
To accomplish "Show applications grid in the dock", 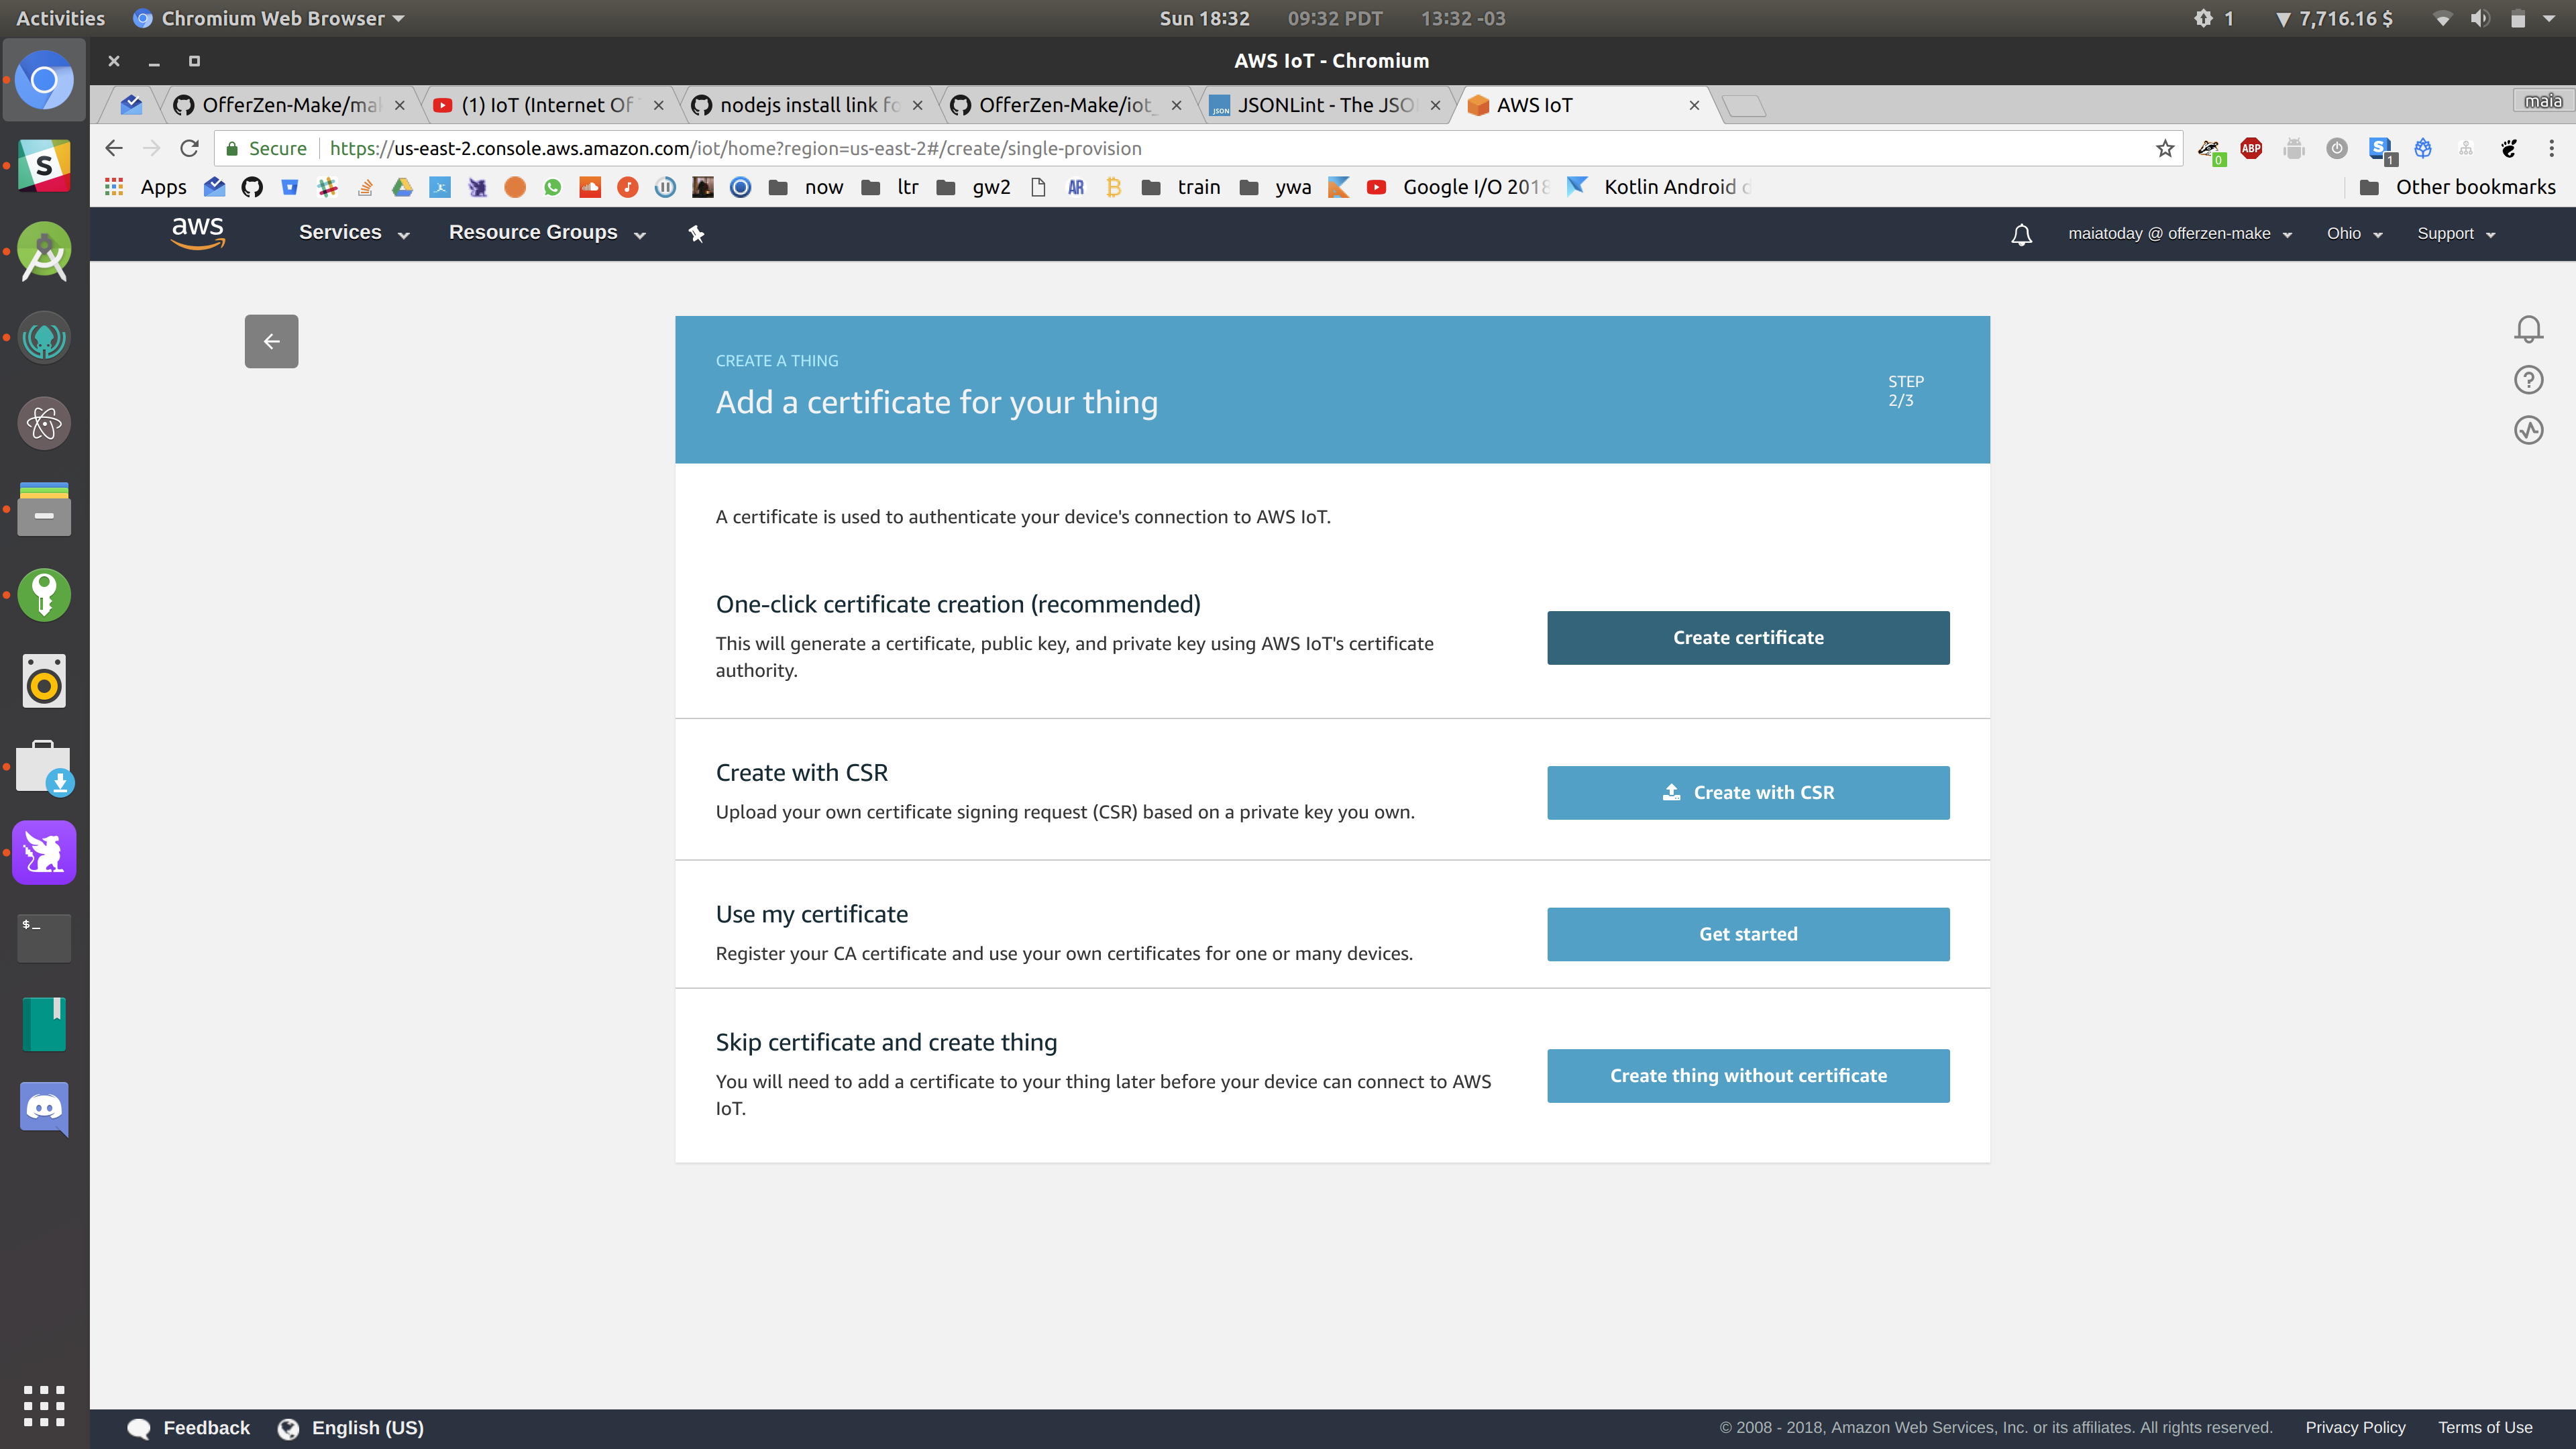I will [x=44, y=1405].
